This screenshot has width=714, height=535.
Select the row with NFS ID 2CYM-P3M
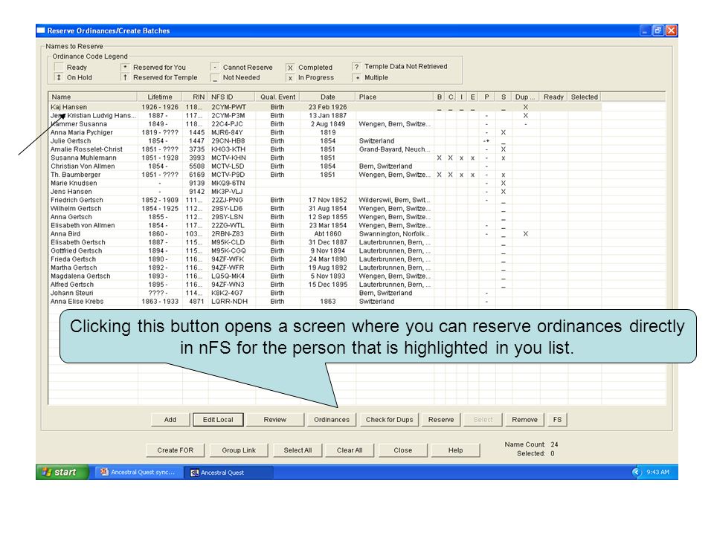[x=325, y=116]
